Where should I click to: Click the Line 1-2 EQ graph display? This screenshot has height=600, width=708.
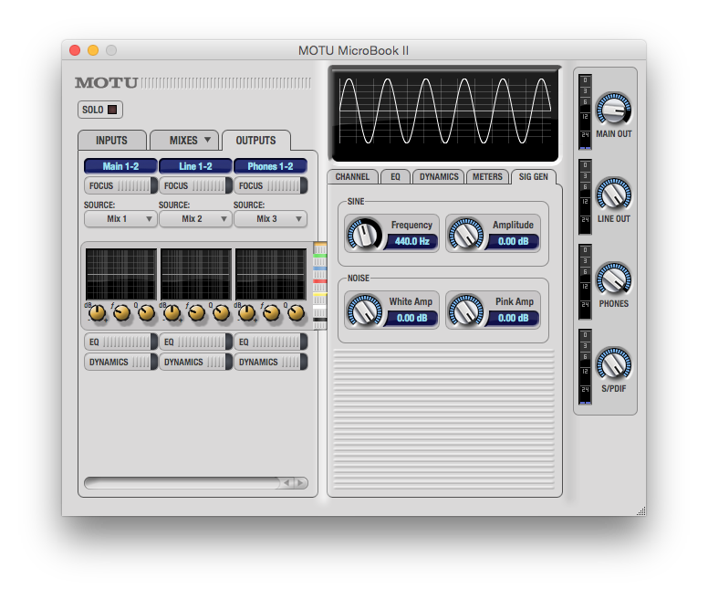click(x=196, y=274)
